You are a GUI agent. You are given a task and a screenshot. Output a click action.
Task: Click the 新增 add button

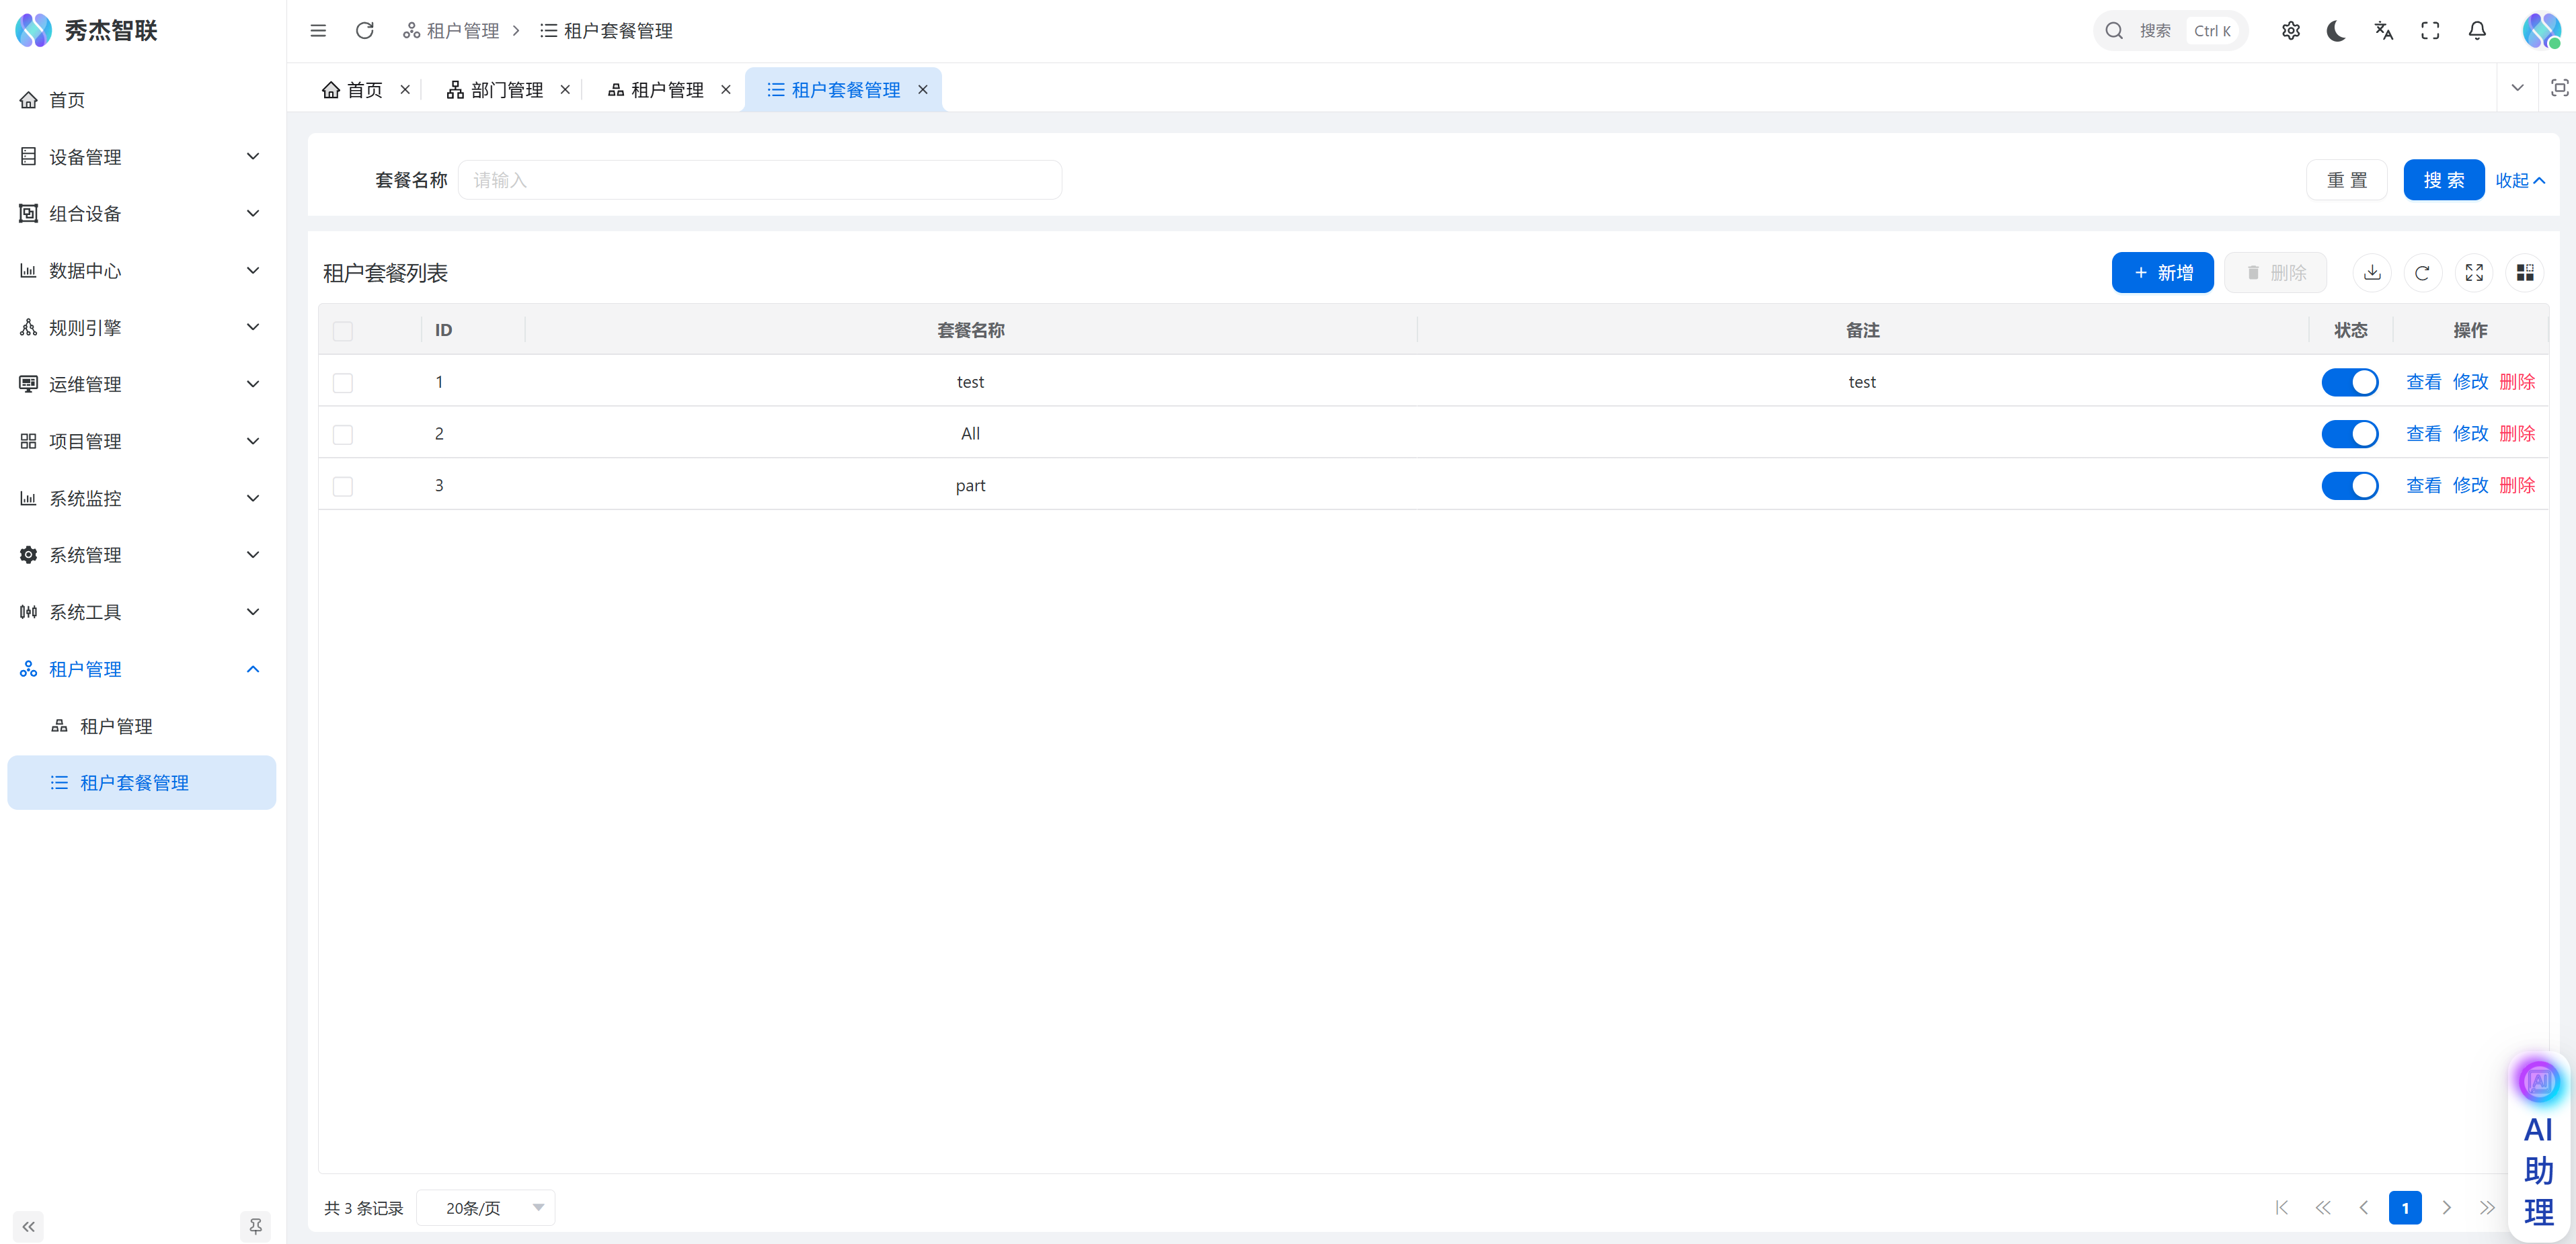pos(2162,273)
